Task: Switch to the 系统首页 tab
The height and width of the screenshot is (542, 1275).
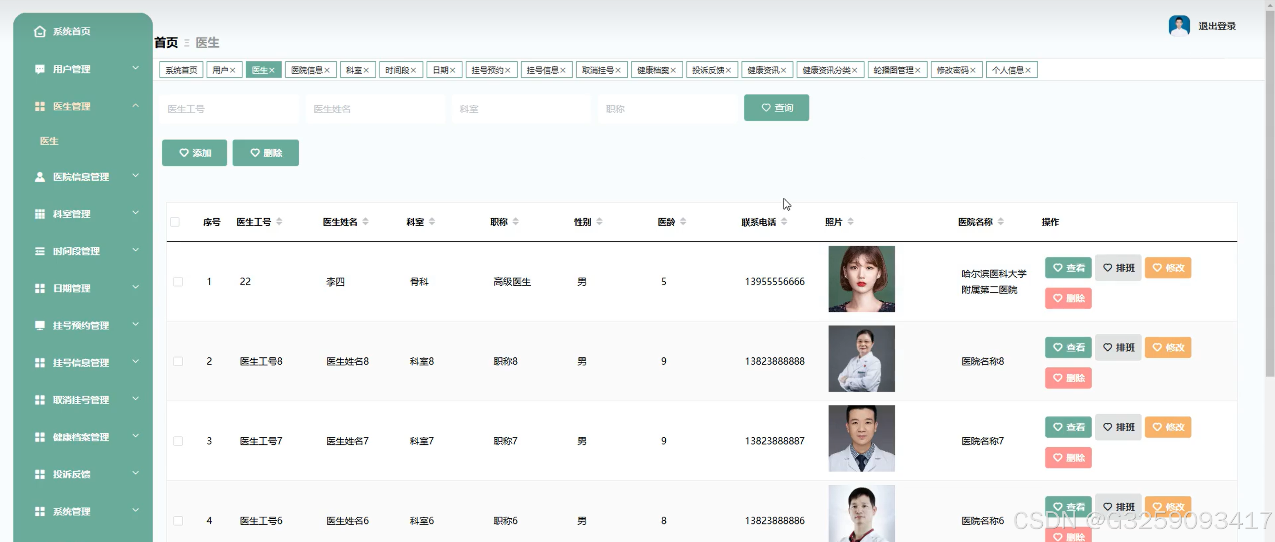Action: tap(181, 70)
